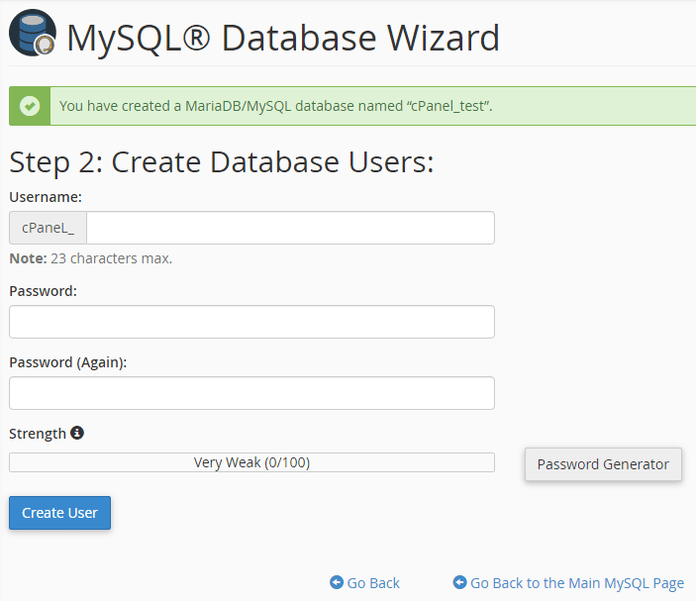
Task: Click the Password (Again): label
Action: (68, 362)
